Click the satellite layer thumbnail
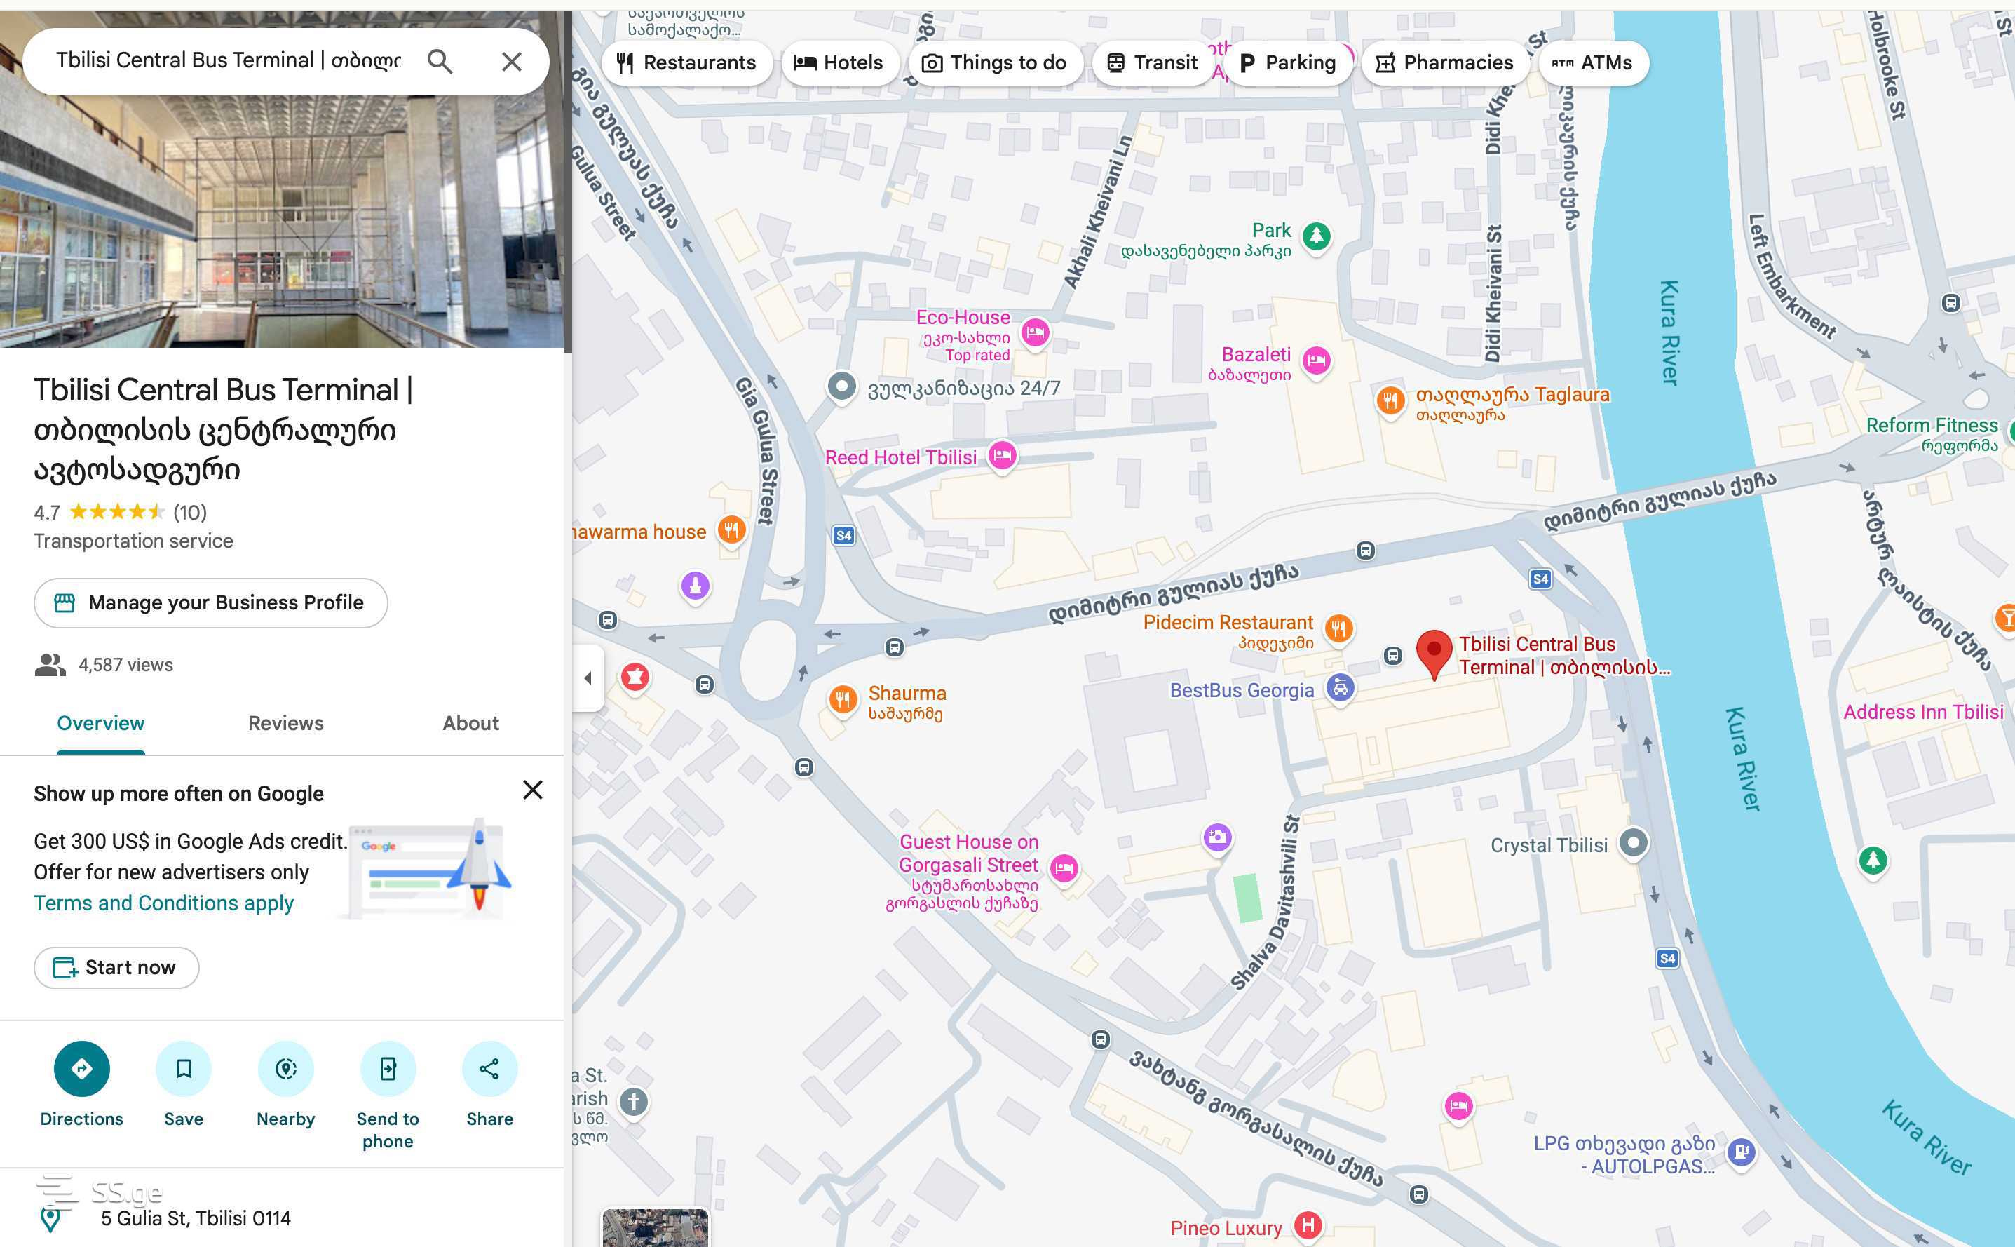The width and height of the screenshot is (2015, 1247). click(x=655, y=1228)
